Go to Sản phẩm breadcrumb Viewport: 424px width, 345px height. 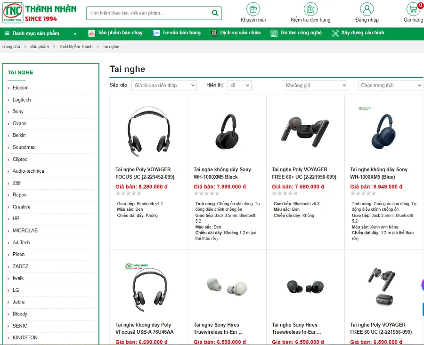point(40,47)
